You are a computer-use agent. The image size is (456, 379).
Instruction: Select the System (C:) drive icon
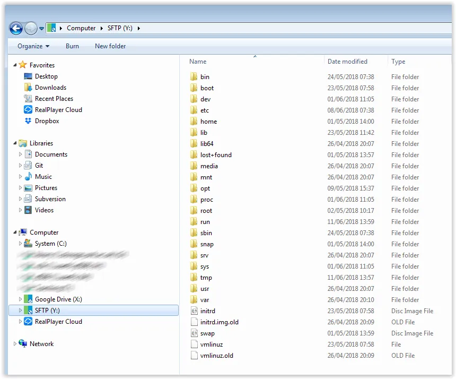(28, 243)
